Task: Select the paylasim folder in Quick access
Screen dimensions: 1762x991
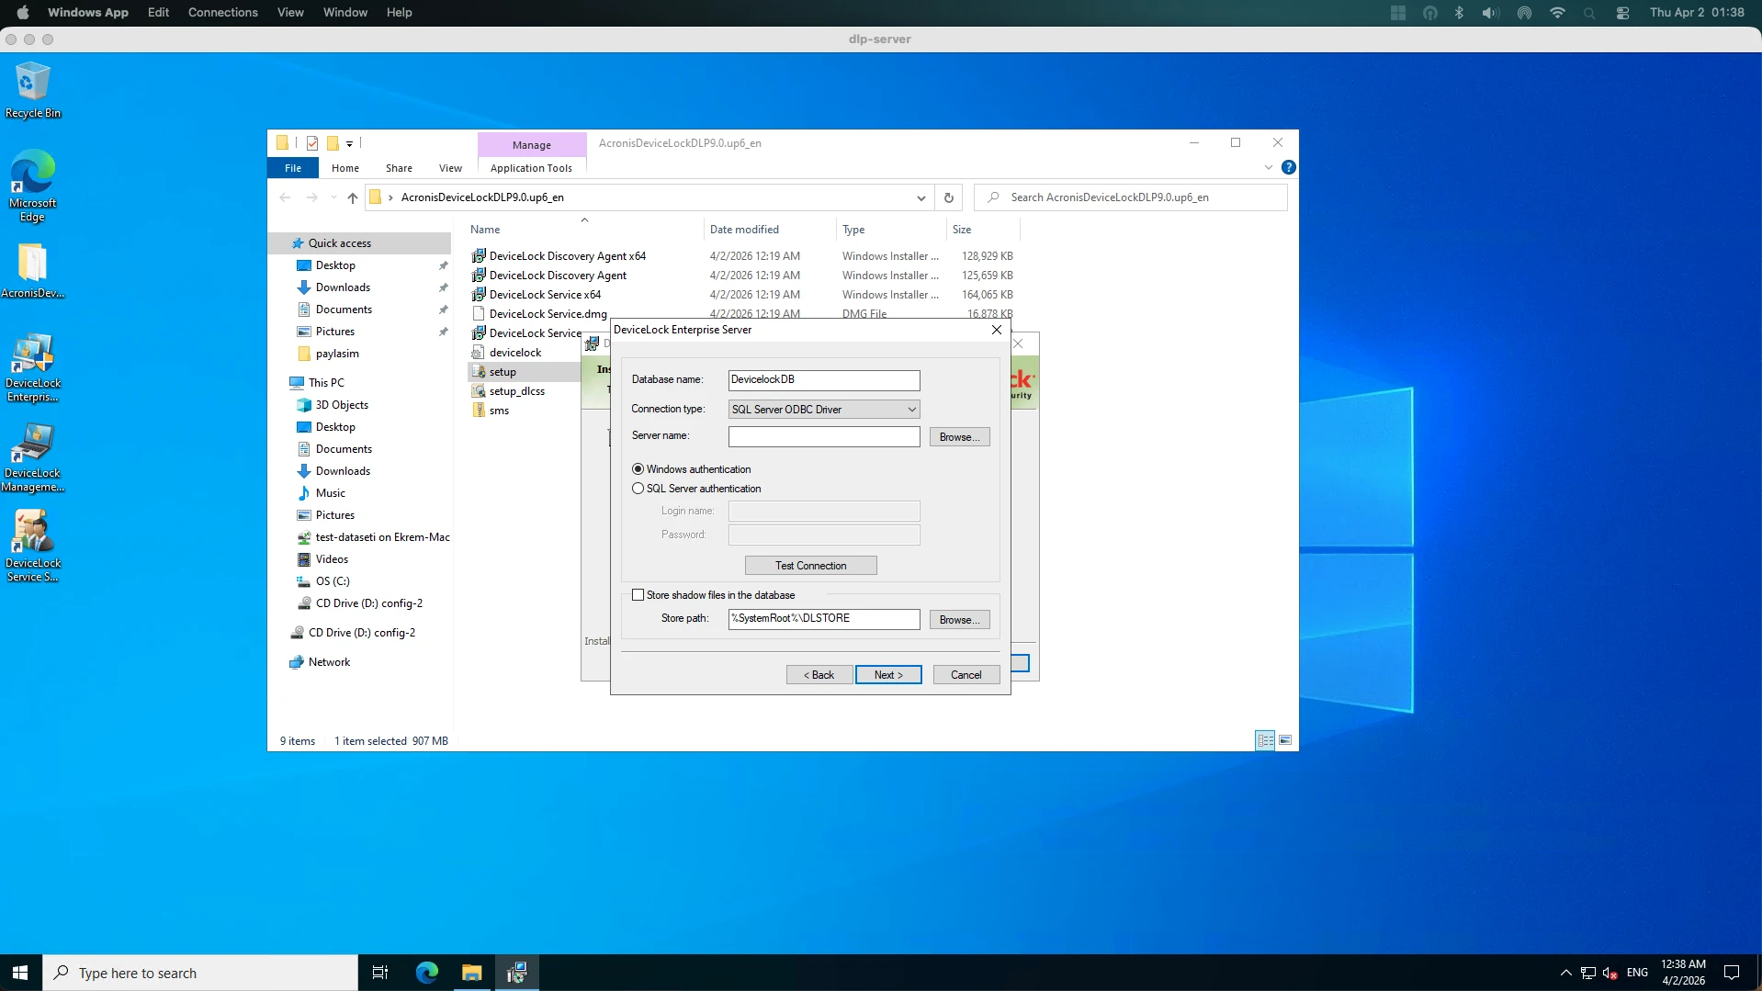Action: [337, 354]
